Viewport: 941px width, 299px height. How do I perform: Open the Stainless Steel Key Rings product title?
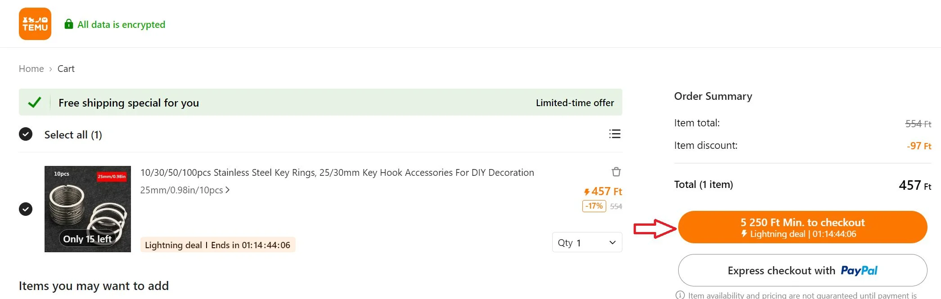[x=337, y=173]
